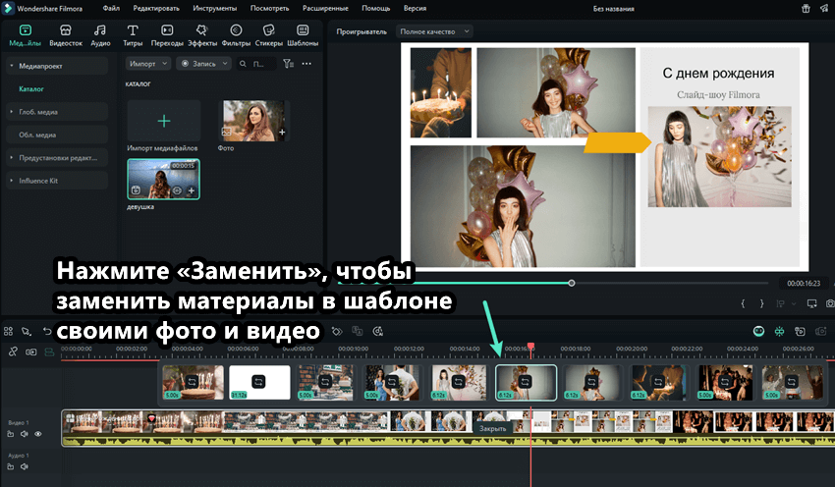Open the Эффекты effects tab
Screen dimensions: 835x487
point(201,35)
